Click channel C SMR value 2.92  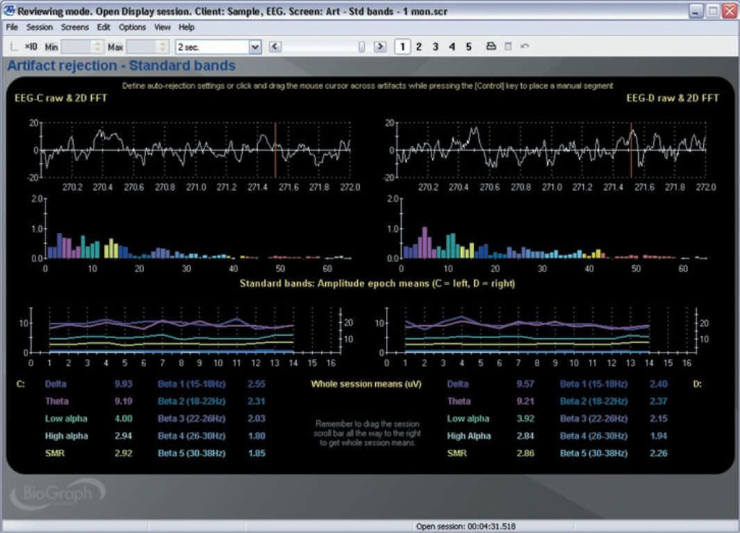123,454
